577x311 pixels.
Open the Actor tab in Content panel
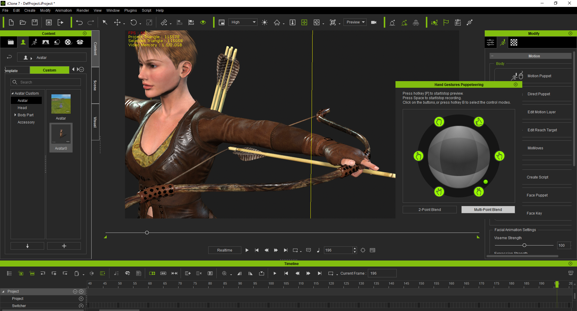coord(23,42)
